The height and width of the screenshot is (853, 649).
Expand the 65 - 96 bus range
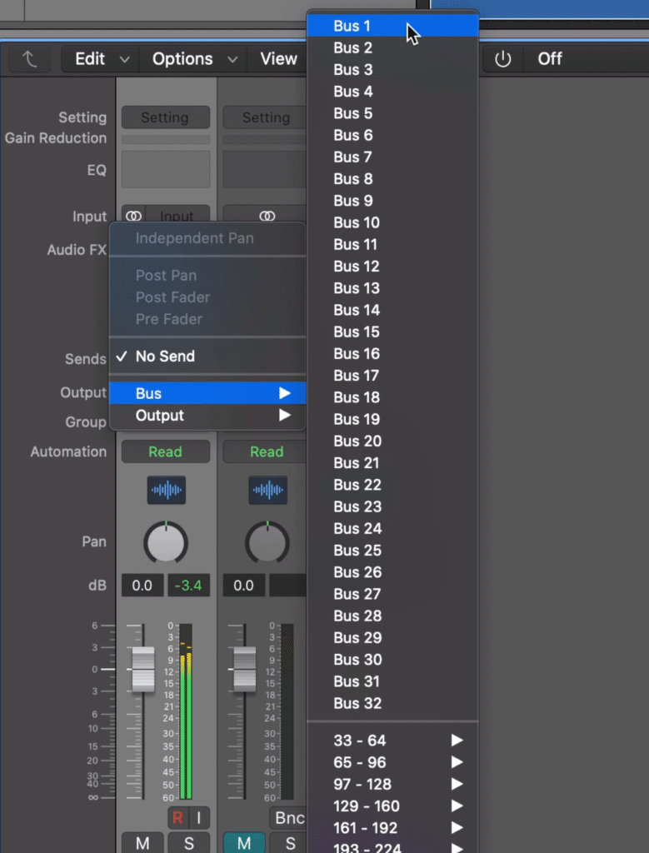[392, 762]
